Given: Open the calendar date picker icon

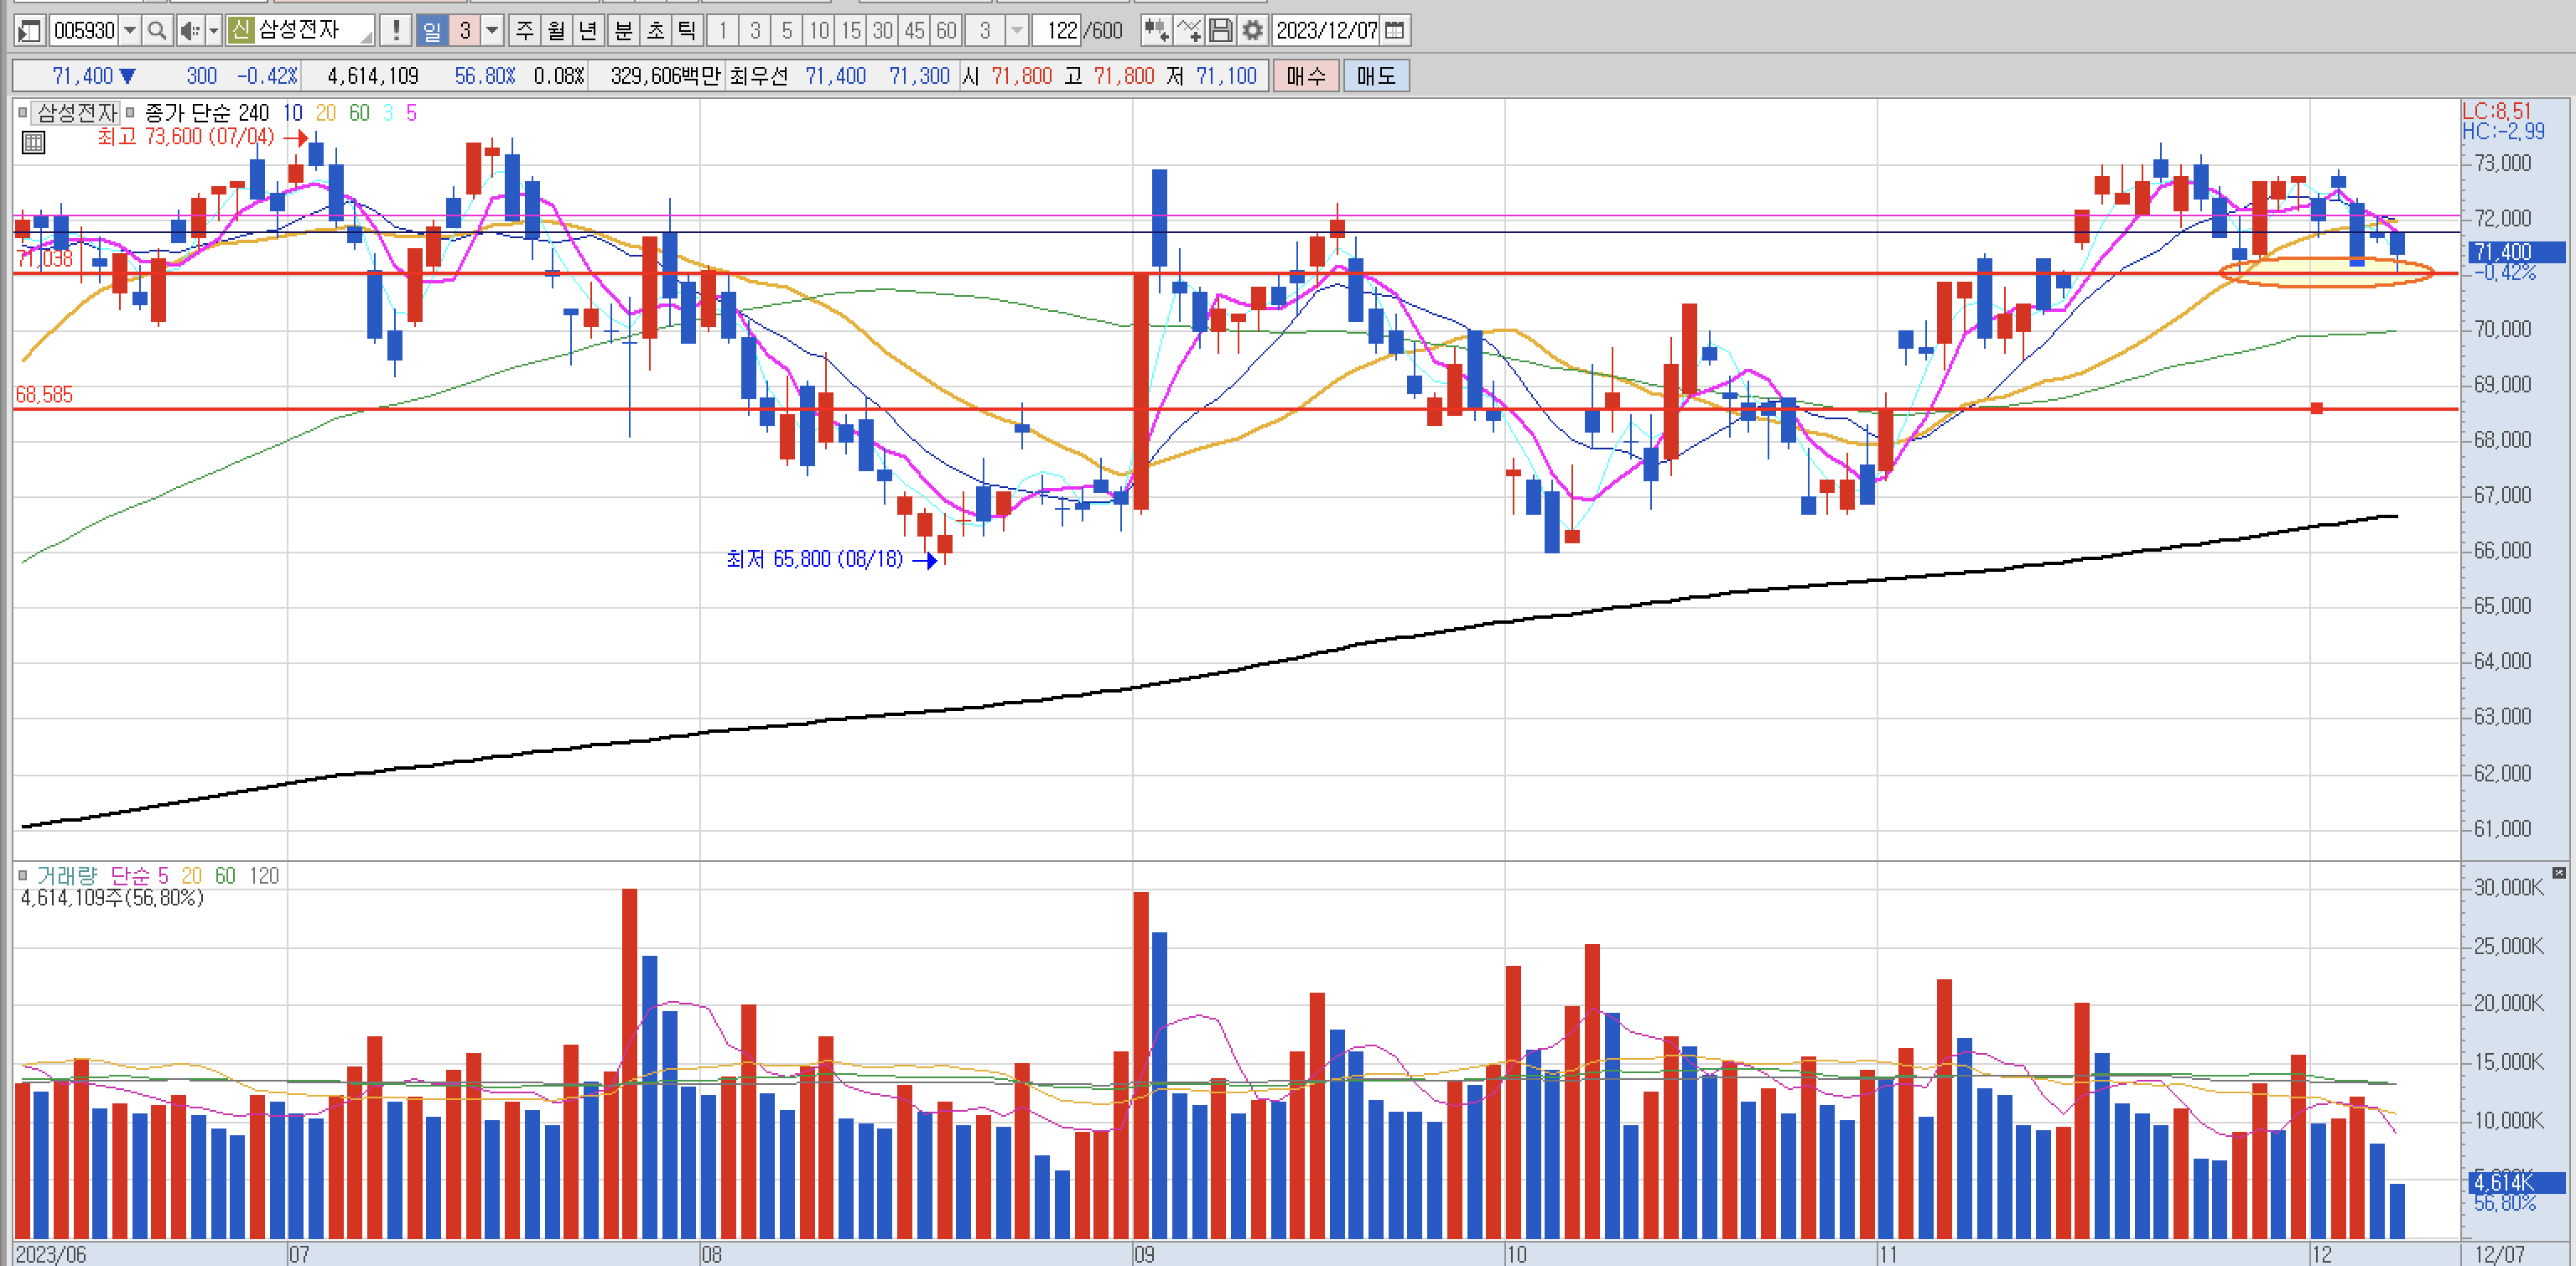Looking at the screenshot, I should [1395, 30].
